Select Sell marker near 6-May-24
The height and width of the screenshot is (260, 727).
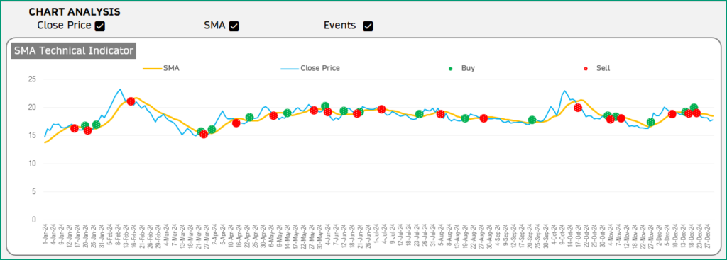pyautogui.click(x=273, y=115)
